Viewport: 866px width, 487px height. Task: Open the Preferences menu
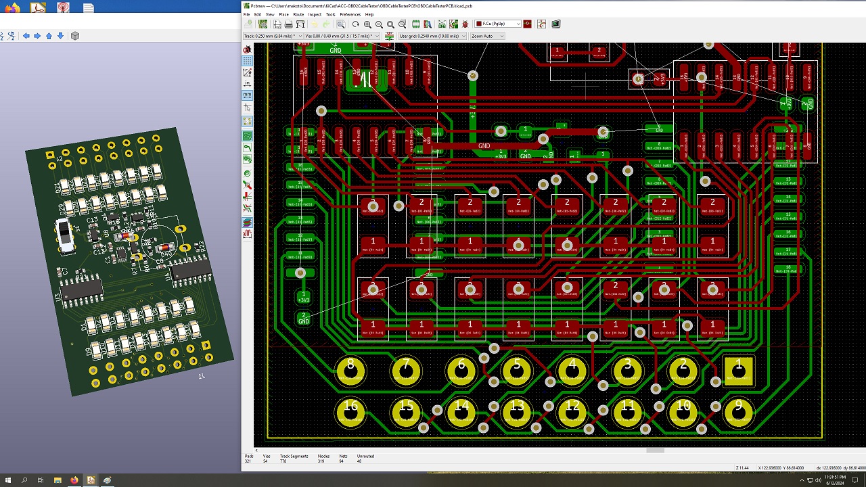pyautogui.click(x=350, y=14)
